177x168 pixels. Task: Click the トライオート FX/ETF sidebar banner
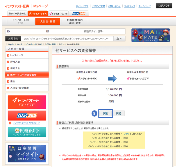27,102
